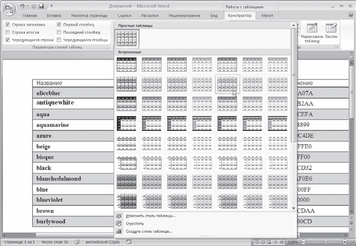Image resolution: width=356 pixels, height=246 pixels.
Task: Click the macro recording icon in status bar
Action: tap(129, 242)
